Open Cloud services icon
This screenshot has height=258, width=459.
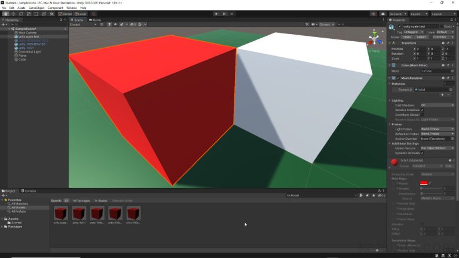pos(382,14)
